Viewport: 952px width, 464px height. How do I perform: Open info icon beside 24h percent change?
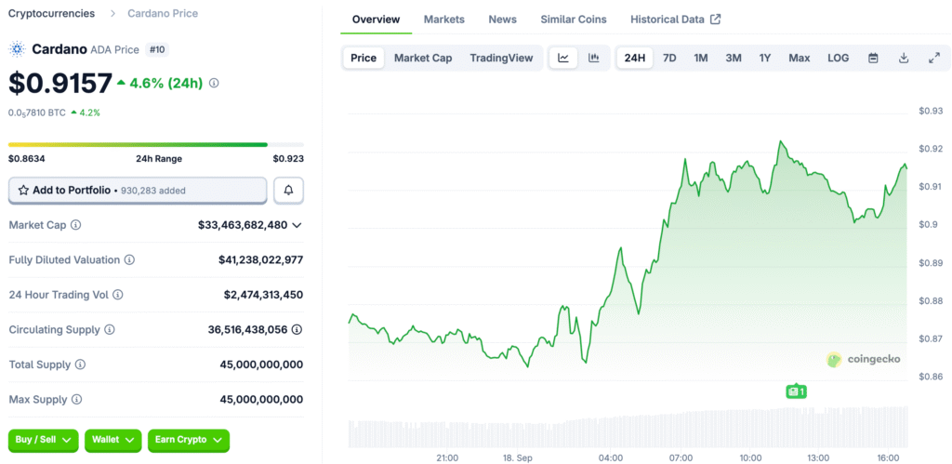coord(214,83)
